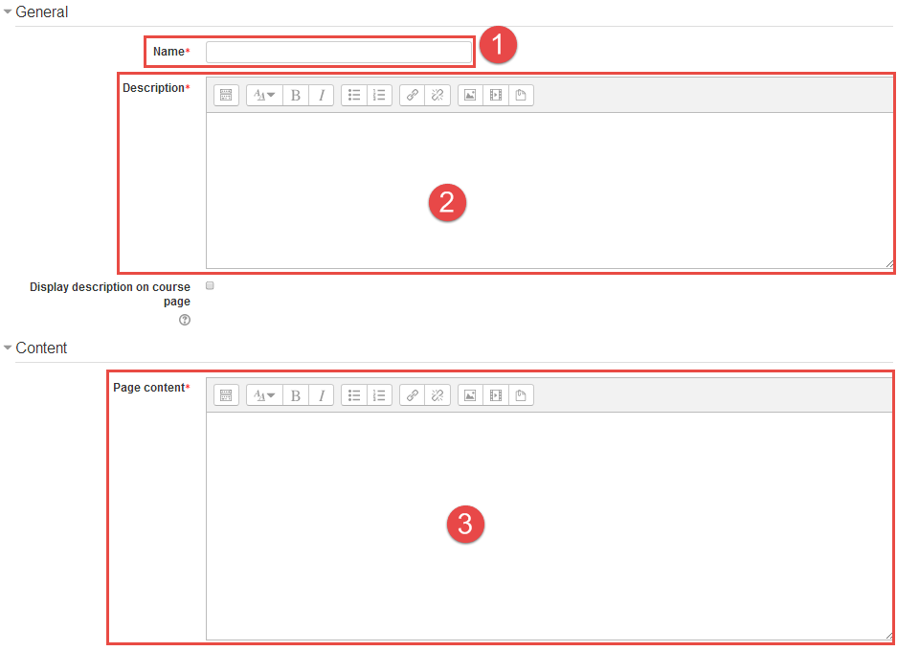Click inside the Description text area

tap(549, 191)
